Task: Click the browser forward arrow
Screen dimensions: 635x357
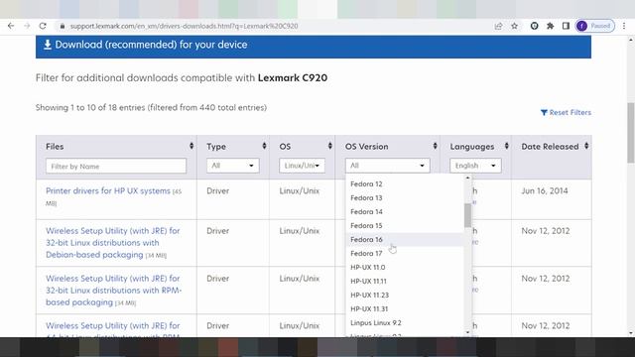Action: click(27, 26)
